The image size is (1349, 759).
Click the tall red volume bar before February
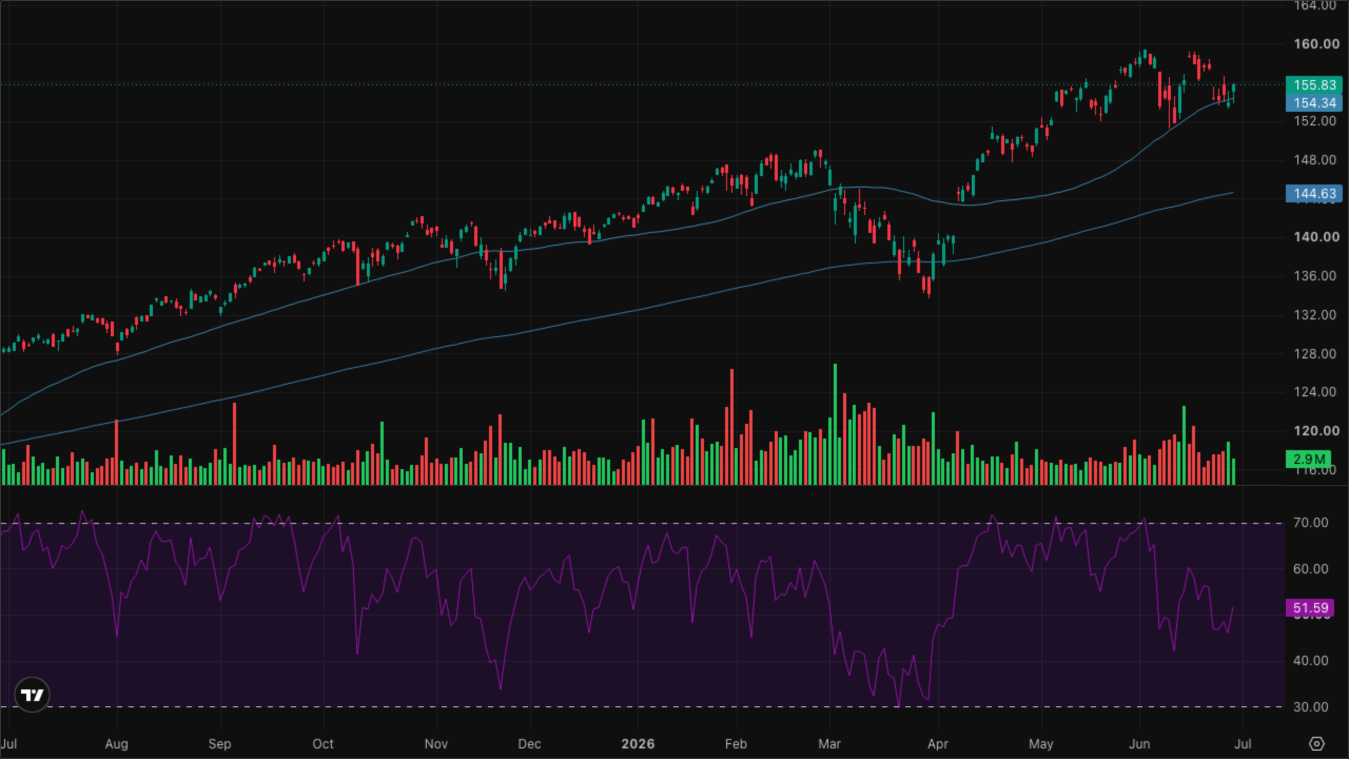coord(732,427)
